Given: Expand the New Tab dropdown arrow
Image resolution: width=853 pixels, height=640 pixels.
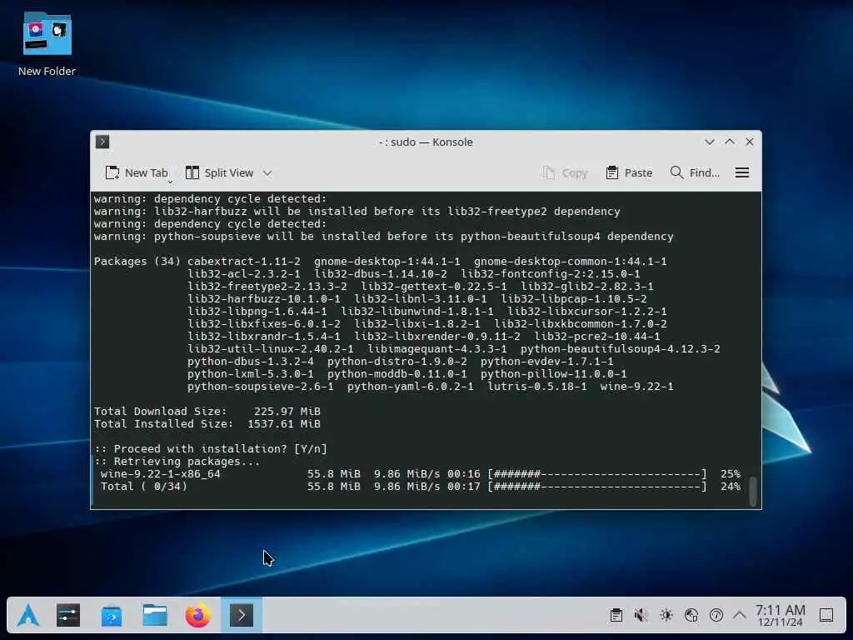Looking at the screenshot, I should (x=170, y=182).
